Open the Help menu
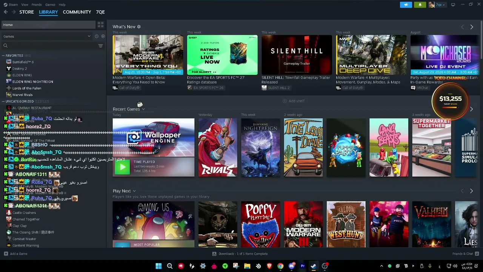 62,5
